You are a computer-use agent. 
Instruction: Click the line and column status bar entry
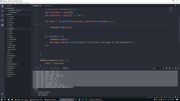pyautogui.click(x=149, y=97)
